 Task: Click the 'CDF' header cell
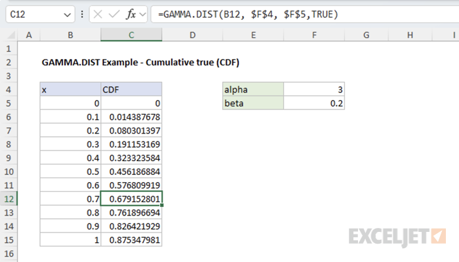click(131, 90)
